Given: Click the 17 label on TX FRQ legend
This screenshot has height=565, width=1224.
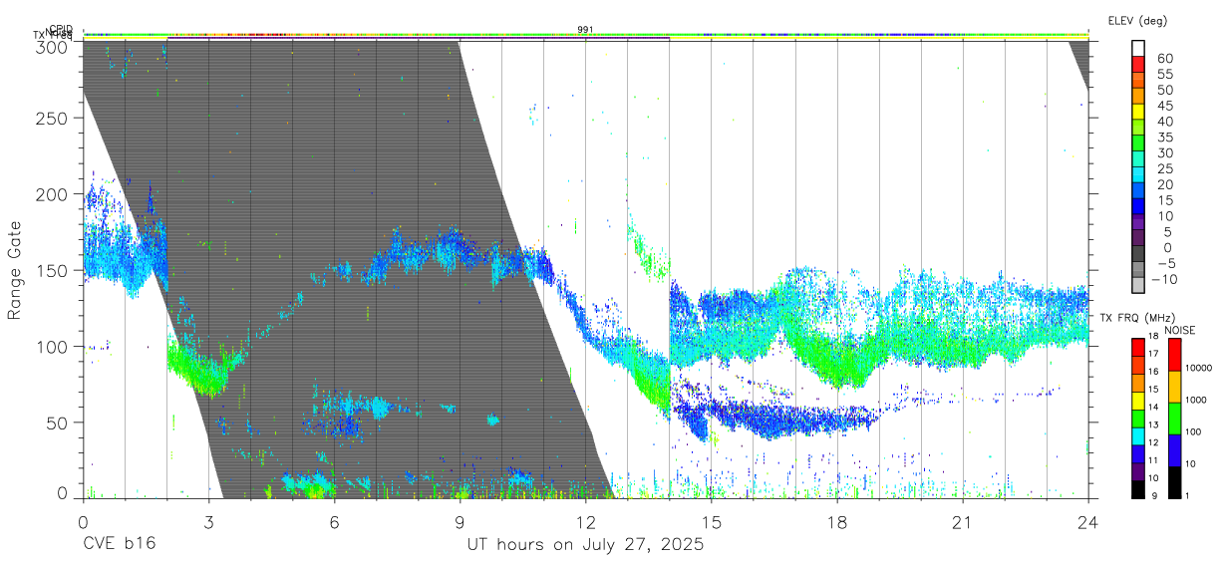Looking at the screenshot, I should tap(1155, 354).
